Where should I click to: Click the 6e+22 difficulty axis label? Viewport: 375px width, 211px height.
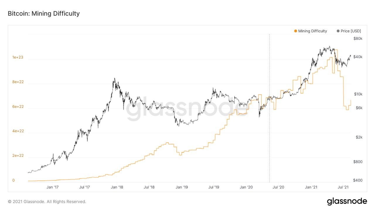tap(18, 107)
